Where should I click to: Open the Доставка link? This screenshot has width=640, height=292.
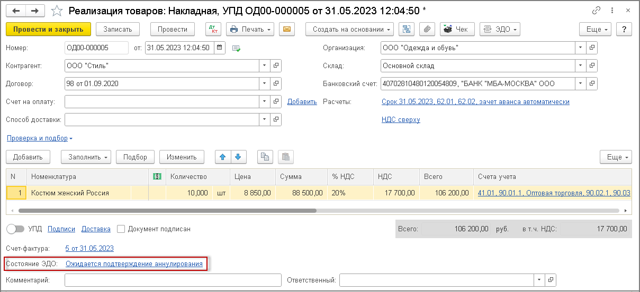point(96,229)
